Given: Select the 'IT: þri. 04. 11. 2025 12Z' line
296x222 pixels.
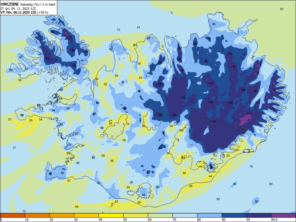Looking at the screenshot, I should coord(18,9).
